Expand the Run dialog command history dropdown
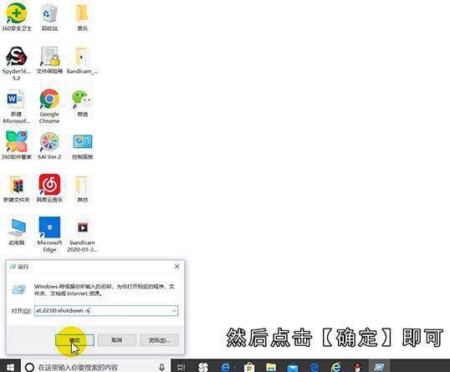Viewport: 450px width, 372px height. [x=174, y=311]
